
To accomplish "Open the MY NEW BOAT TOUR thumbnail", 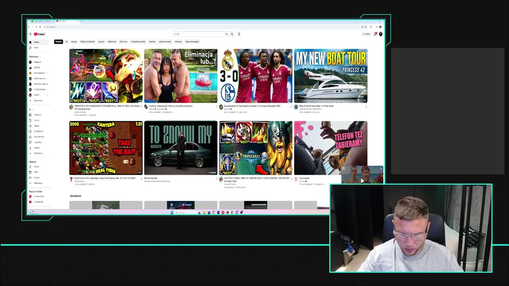I will point(330,76).
